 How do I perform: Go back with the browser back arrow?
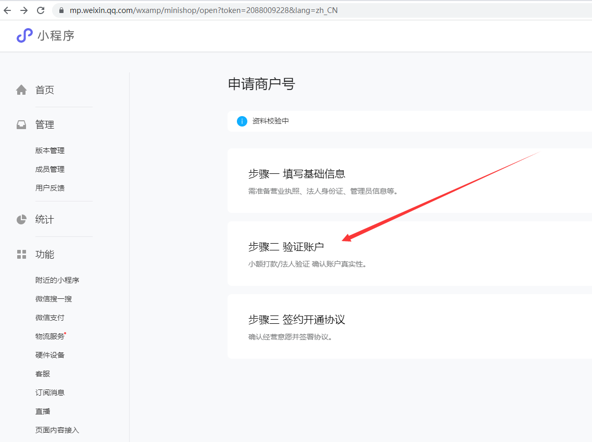click(7, 10)
